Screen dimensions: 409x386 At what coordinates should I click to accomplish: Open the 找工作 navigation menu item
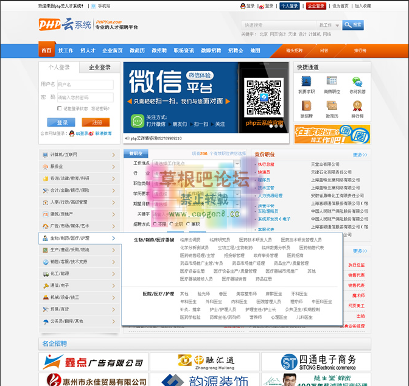66,51
